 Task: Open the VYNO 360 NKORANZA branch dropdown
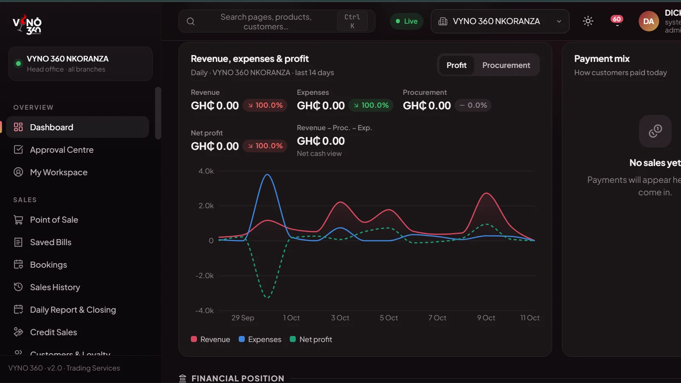click(500, 21)
